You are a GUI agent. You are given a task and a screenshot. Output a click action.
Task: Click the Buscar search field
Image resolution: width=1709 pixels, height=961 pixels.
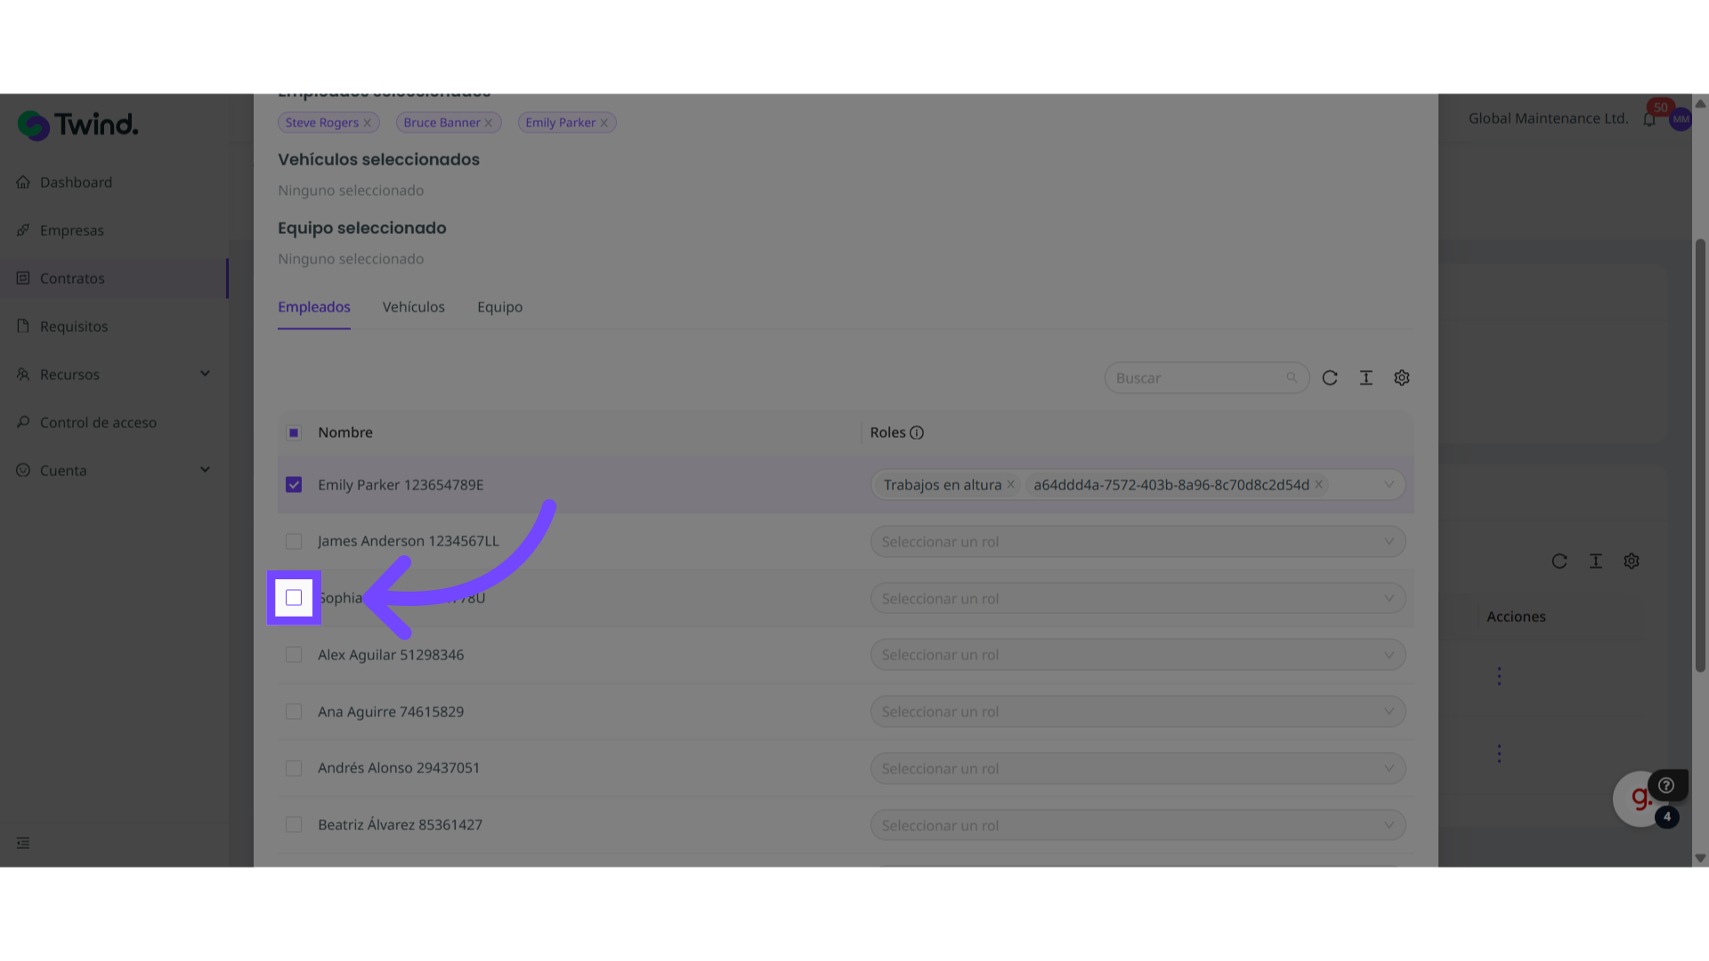pyautogui.click(x=1197, y=378)
